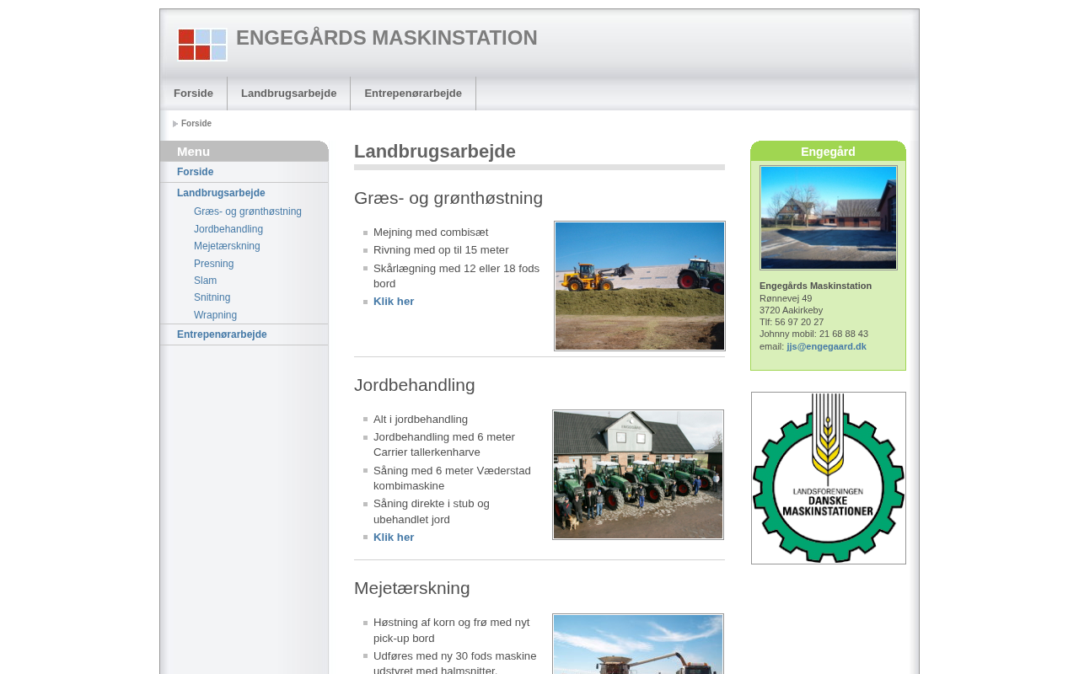Click the green Engegård box header
The height and width of the screenshot is (674, 1079).
click(828, 151)
